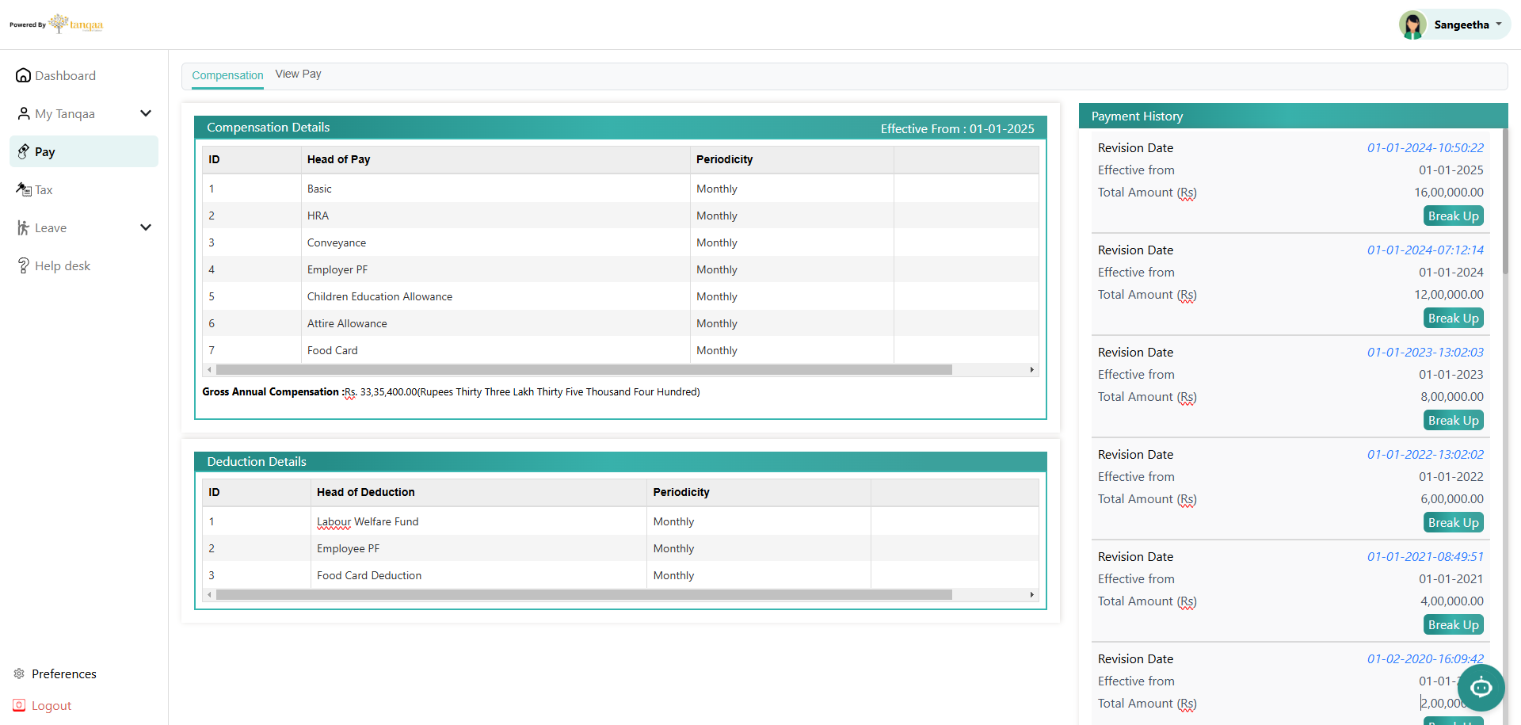Screen dimensions: 1521x725
Task: Click the Logout icon
Action: (19, 705)
